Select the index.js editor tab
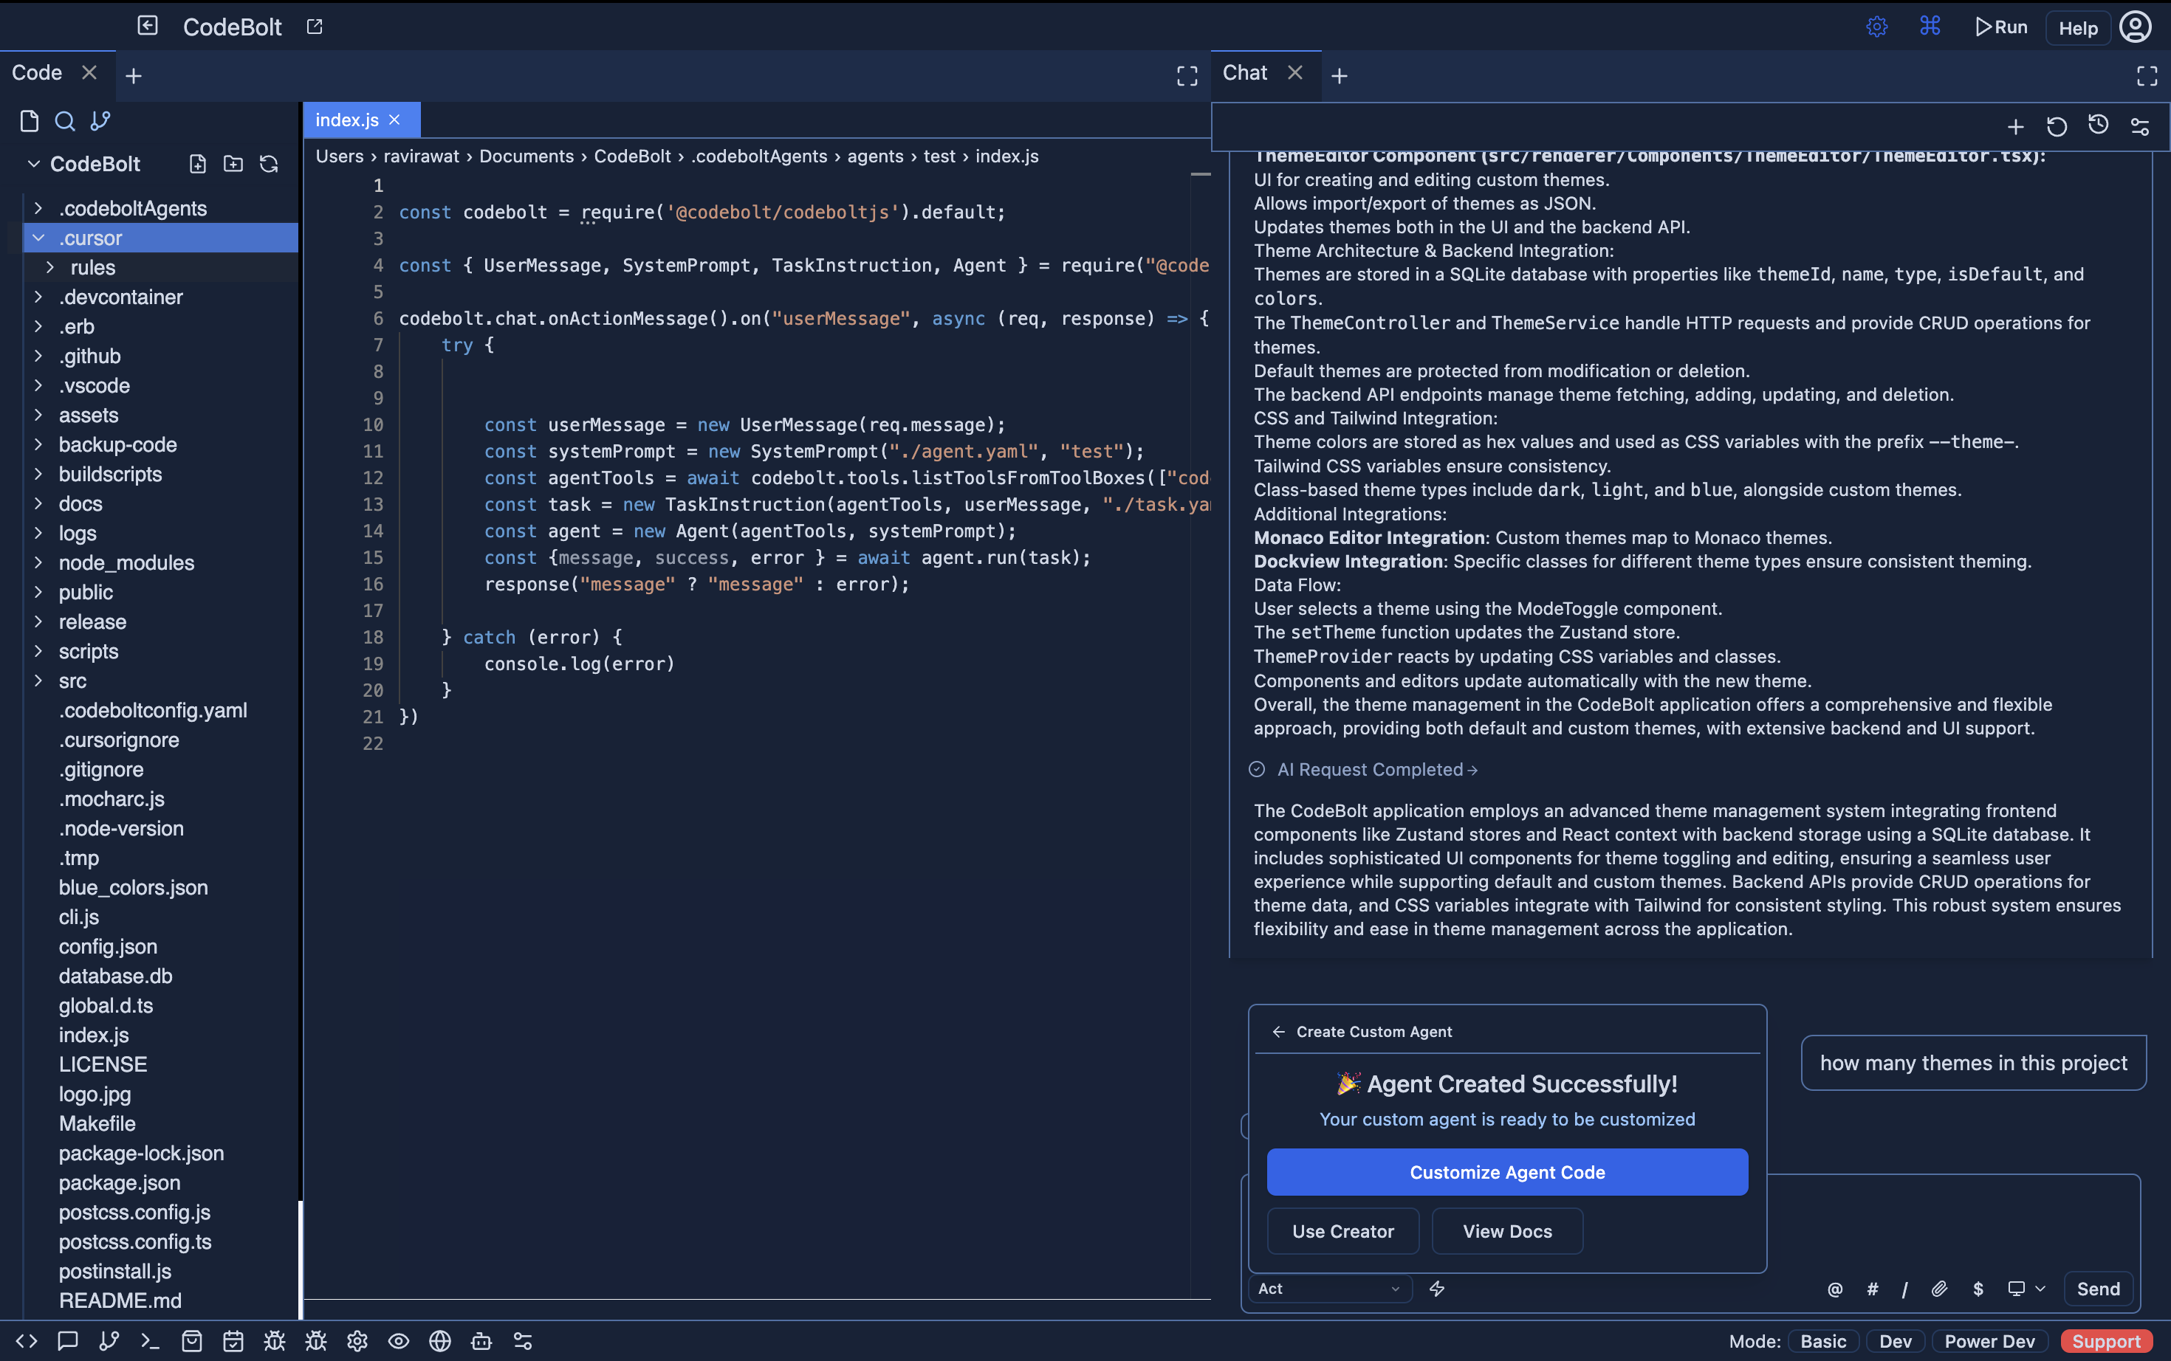The width and height of the screenshot is (2171, 1361). point(346,120)
